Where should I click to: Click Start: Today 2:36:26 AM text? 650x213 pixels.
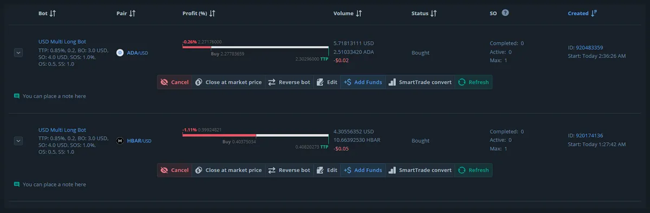[x=597, y=56]
